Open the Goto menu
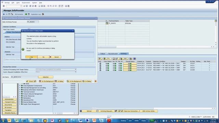This screenshot has width=219, height=123. point(18,3)
